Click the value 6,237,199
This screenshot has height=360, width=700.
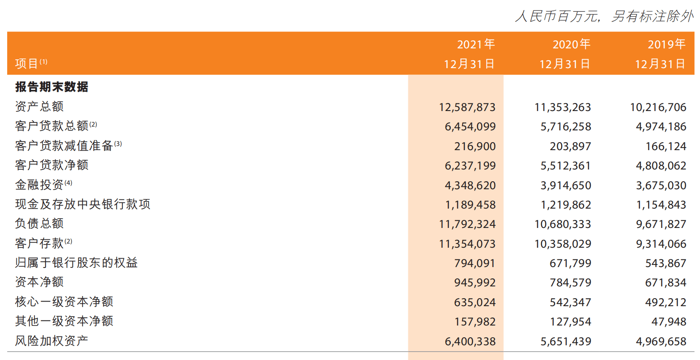pyautogui.click(x=471, y=166)
